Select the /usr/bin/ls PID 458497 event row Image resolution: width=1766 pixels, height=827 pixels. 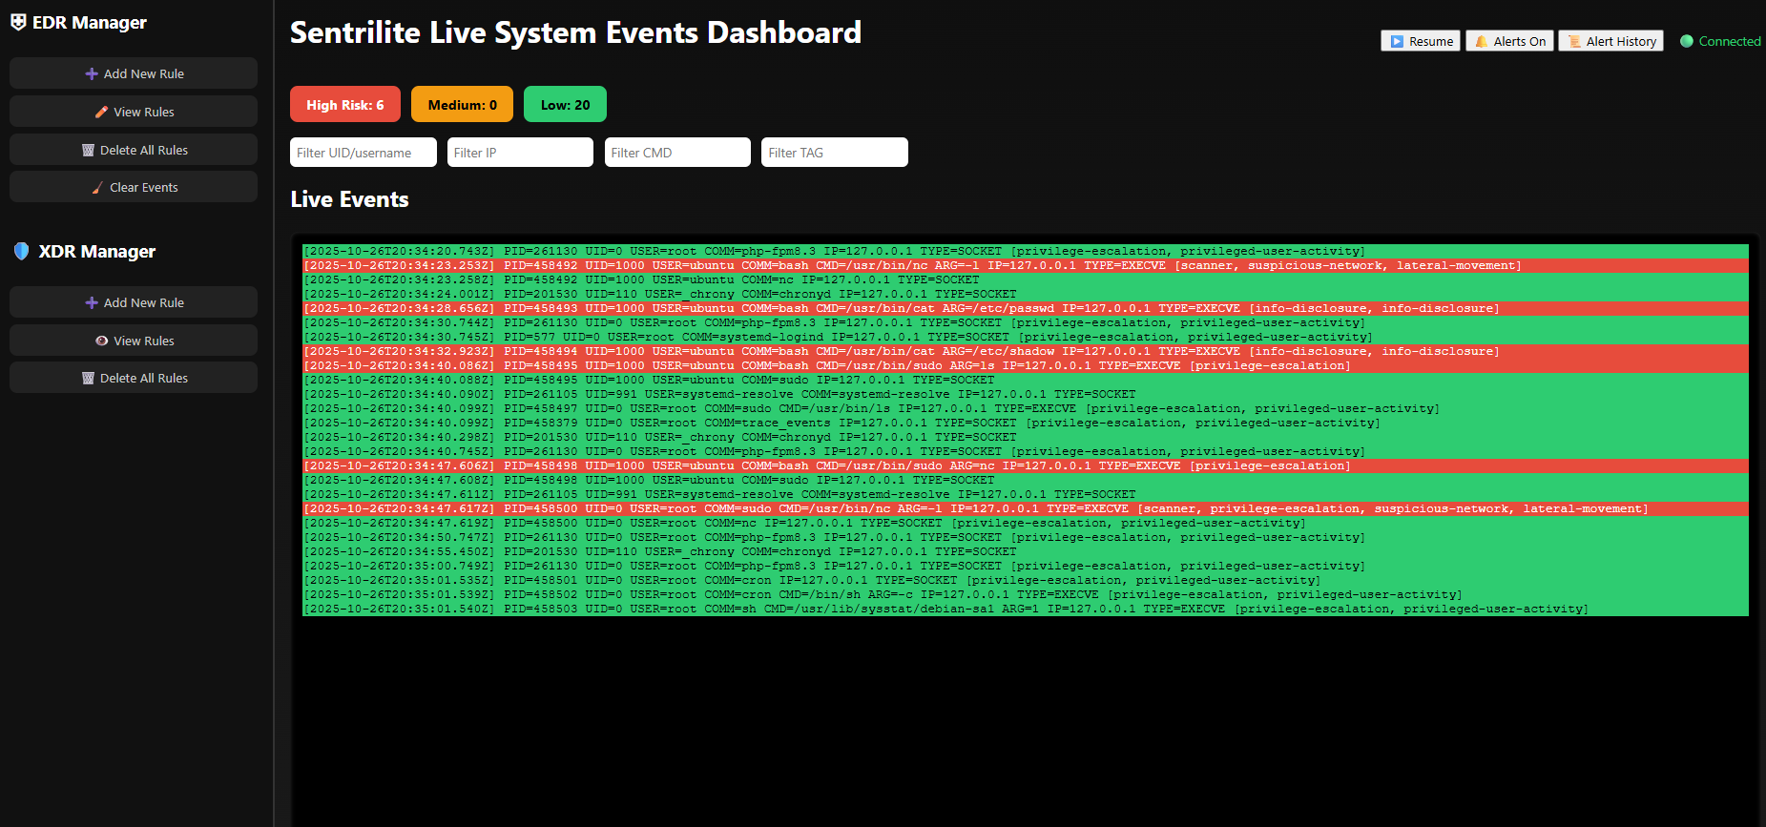click(x=1026, y=409)
